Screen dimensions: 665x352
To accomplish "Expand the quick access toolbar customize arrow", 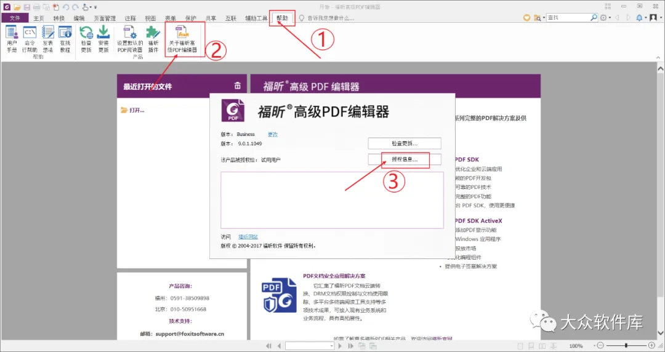I will click(x=95, y=7).
